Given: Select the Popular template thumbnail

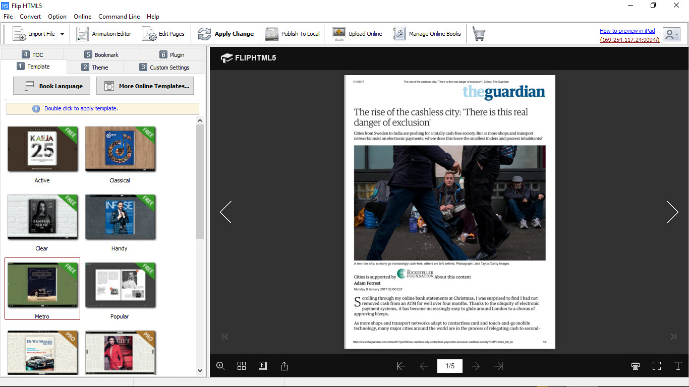Looking at the screenshot, I should 120,285.
